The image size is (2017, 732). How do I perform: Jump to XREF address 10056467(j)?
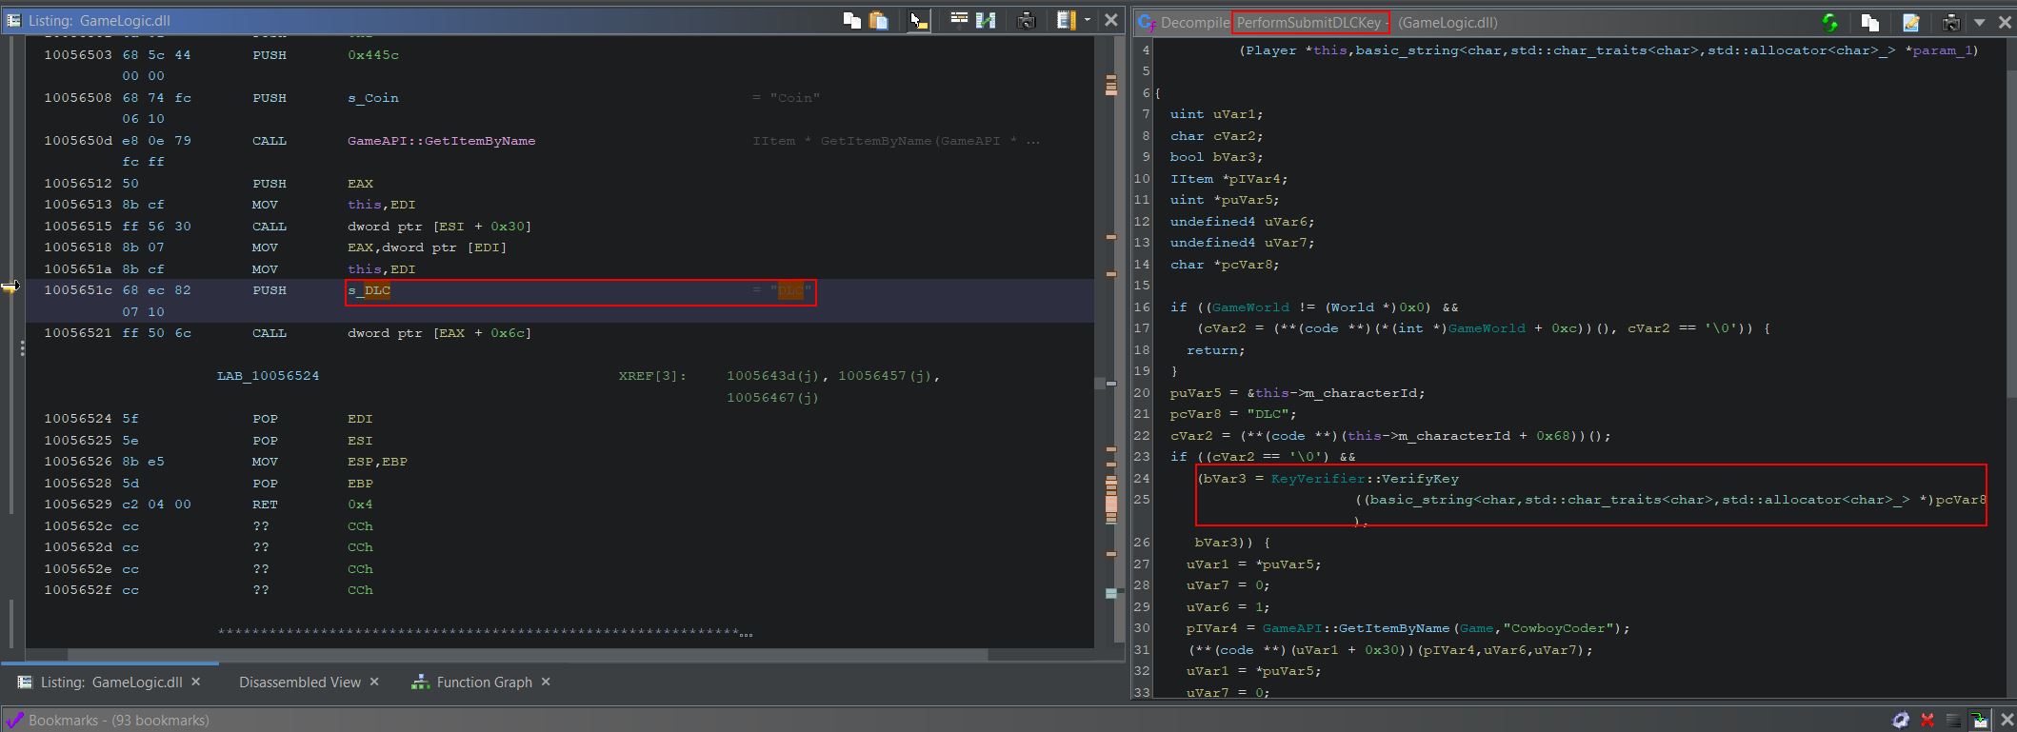(772, 398)
